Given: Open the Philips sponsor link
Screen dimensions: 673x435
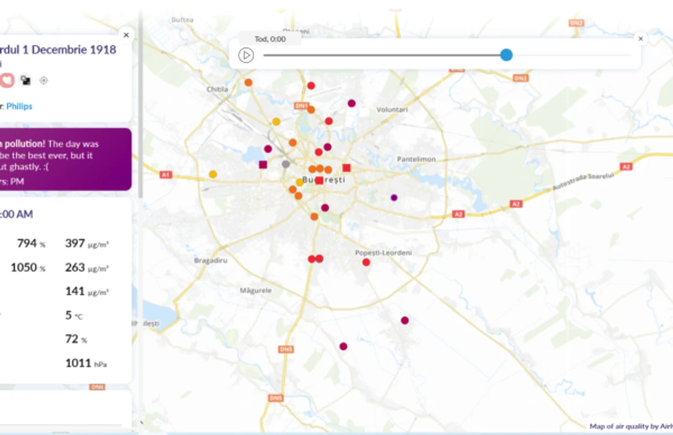Looking at the screenshot, I should pyautogui.click(x=19, y=106).
